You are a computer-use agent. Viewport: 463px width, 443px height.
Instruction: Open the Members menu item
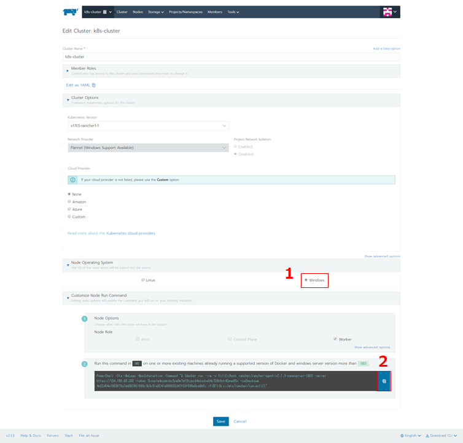(x=215, y=12)
